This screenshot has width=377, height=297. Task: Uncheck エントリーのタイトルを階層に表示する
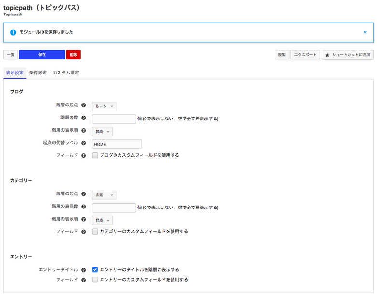pos(95,270)
